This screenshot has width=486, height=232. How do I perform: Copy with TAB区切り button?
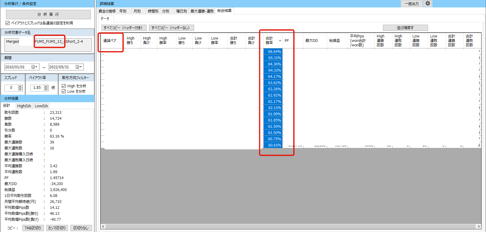(x=33, y=228)
